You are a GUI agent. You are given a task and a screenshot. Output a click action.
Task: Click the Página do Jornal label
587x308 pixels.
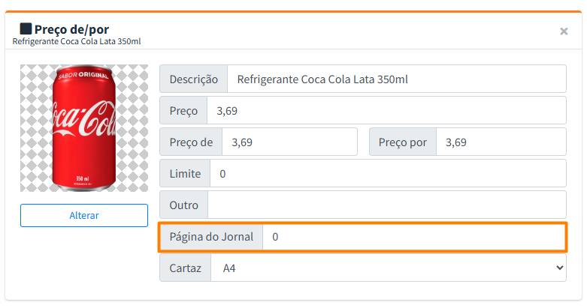tap(211, 237)
